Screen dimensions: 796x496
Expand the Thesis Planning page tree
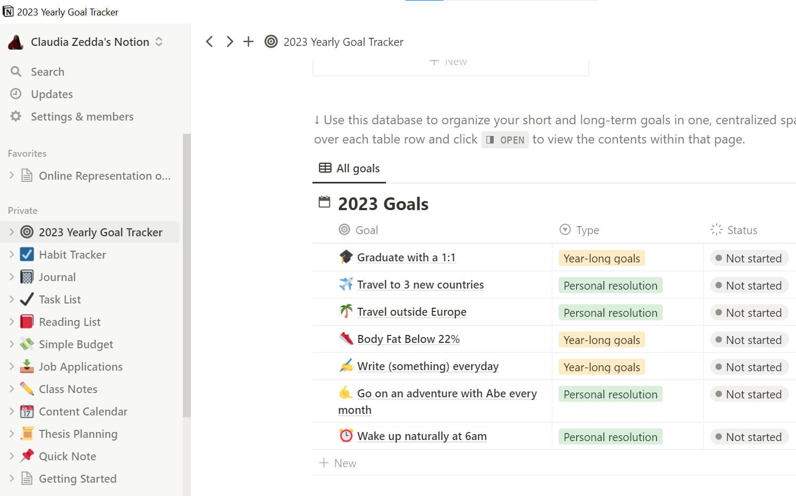point(12,434)
